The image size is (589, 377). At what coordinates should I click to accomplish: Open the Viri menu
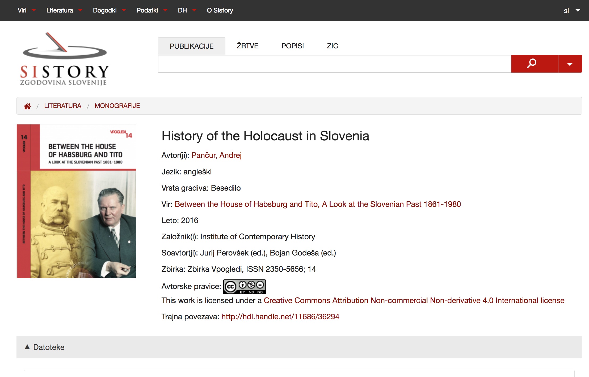coord(22,10)
